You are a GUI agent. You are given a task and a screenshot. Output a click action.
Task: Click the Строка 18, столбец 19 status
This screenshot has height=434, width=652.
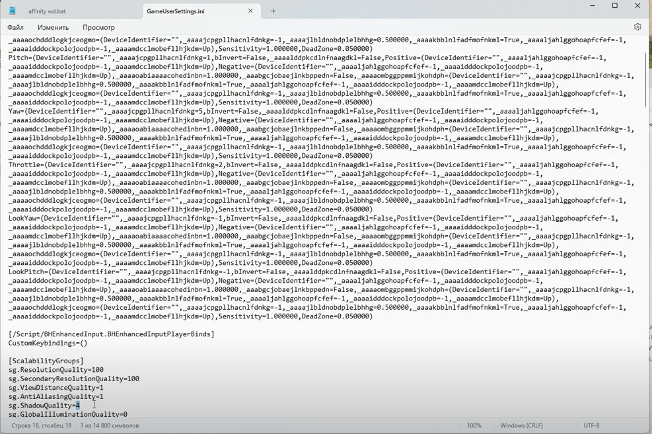tap(41, 425)
